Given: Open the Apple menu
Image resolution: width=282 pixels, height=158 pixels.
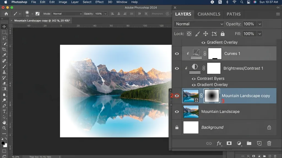Looking at the screenshot, I should 6,2.
